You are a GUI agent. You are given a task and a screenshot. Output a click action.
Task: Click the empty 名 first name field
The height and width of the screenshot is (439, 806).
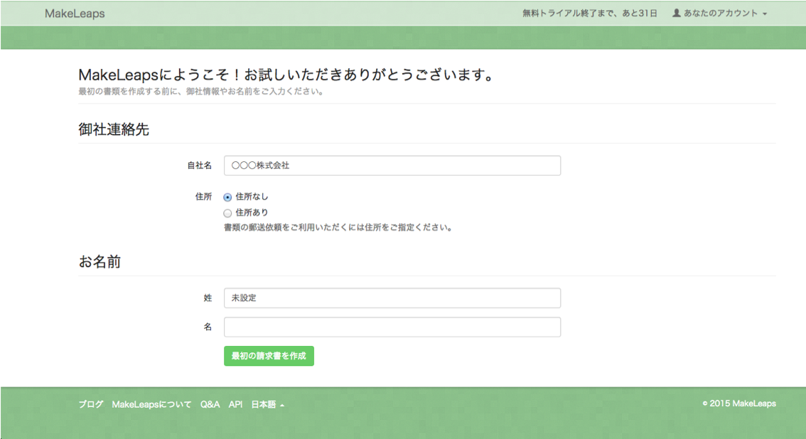392,327
